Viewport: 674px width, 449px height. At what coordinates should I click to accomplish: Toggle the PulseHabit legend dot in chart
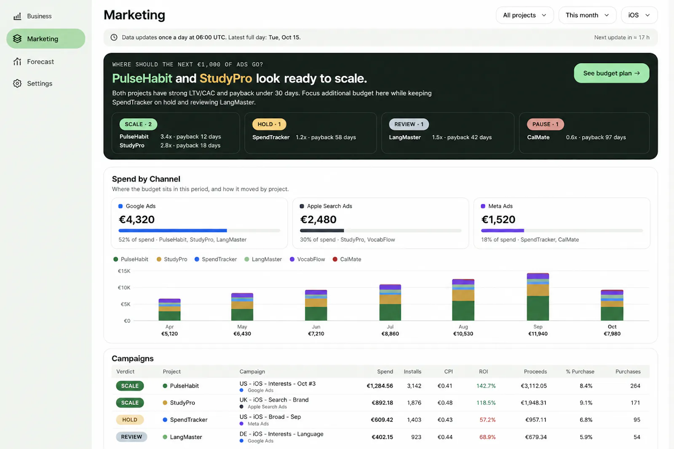tap(116, 259)
